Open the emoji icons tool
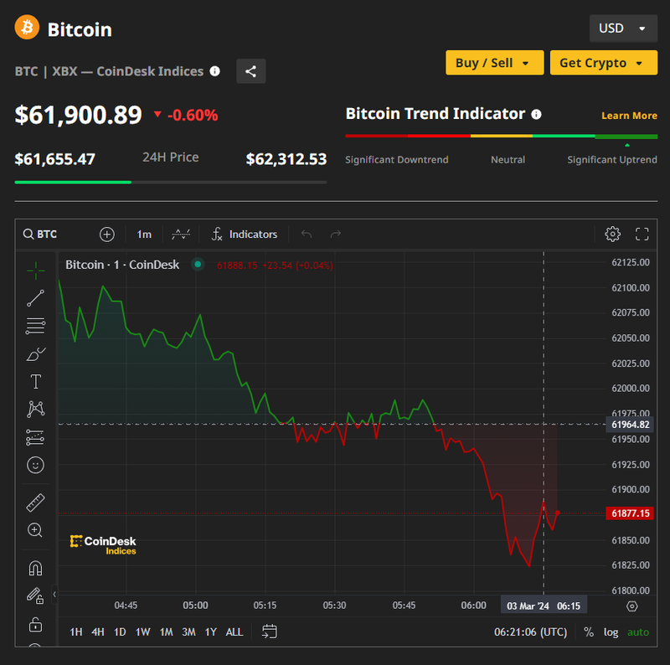 click(35, 464)
